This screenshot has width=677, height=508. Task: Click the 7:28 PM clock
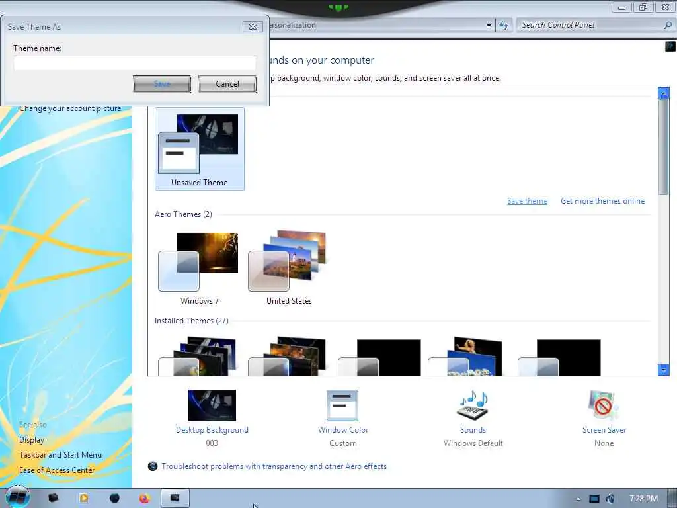[x=643, y=499]
